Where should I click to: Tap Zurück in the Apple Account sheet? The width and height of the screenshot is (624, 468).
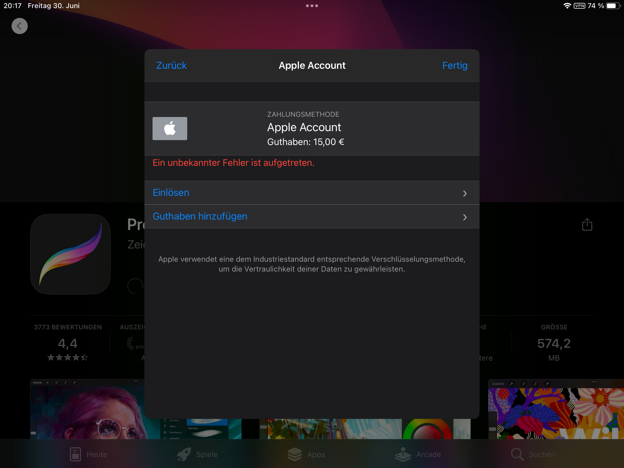point(171,65)
